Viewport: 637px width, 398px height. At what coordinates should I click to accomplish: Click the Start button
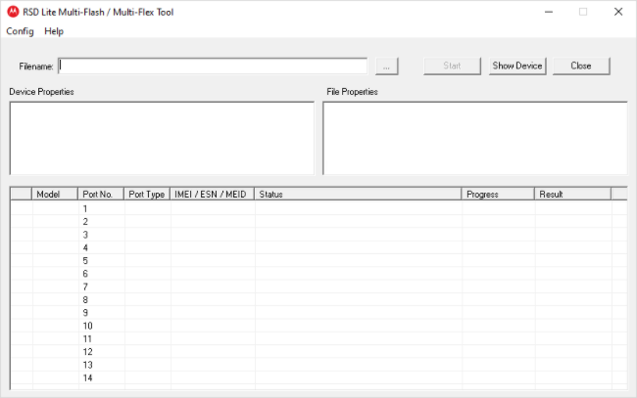(x=452, y=66)
